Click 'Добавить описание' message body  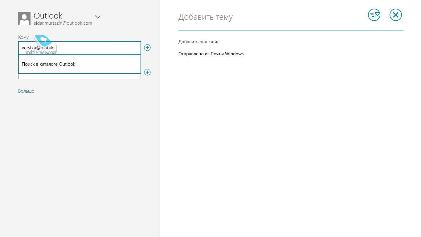tap(199, 42)
